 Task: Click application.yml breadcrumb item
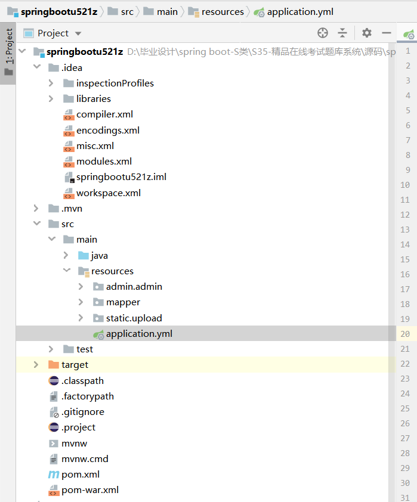pos(299,12)
